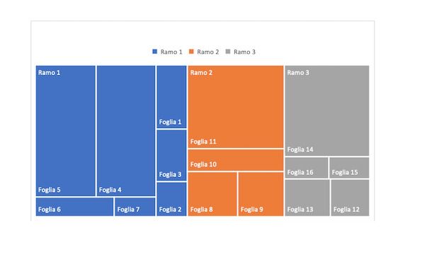This screenshot has width=432, height=262.
Task: Select the large Foglia 14 gray block
Action: pyautogui.click(x=327, y=110)
